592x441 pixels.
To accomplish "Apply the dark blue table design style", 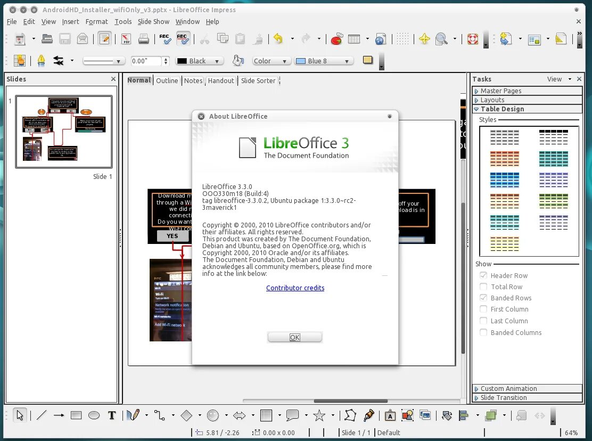I will coord(504,180).
